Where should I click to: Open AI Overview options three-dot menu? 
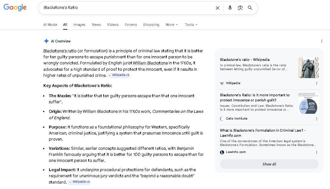click(x=322, y=41)
